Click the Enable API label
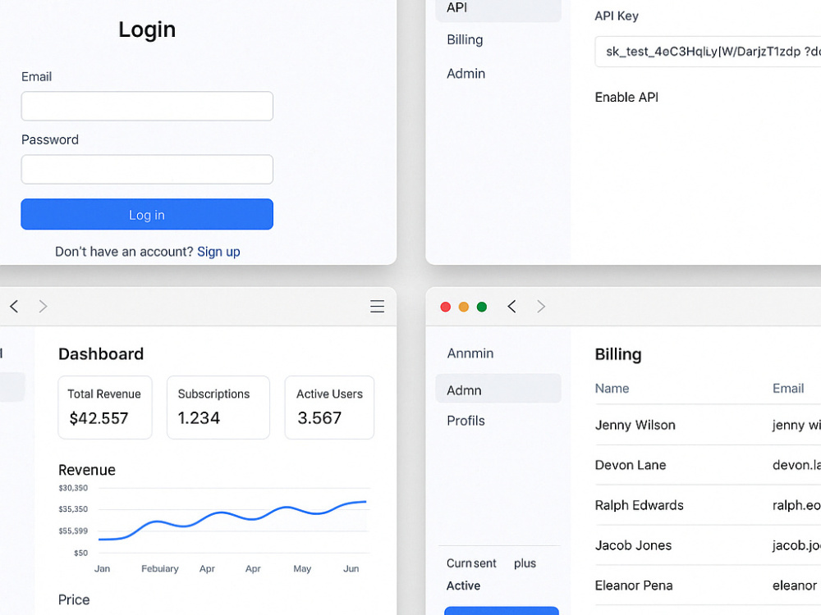The image size is (821, 615). 626,98
